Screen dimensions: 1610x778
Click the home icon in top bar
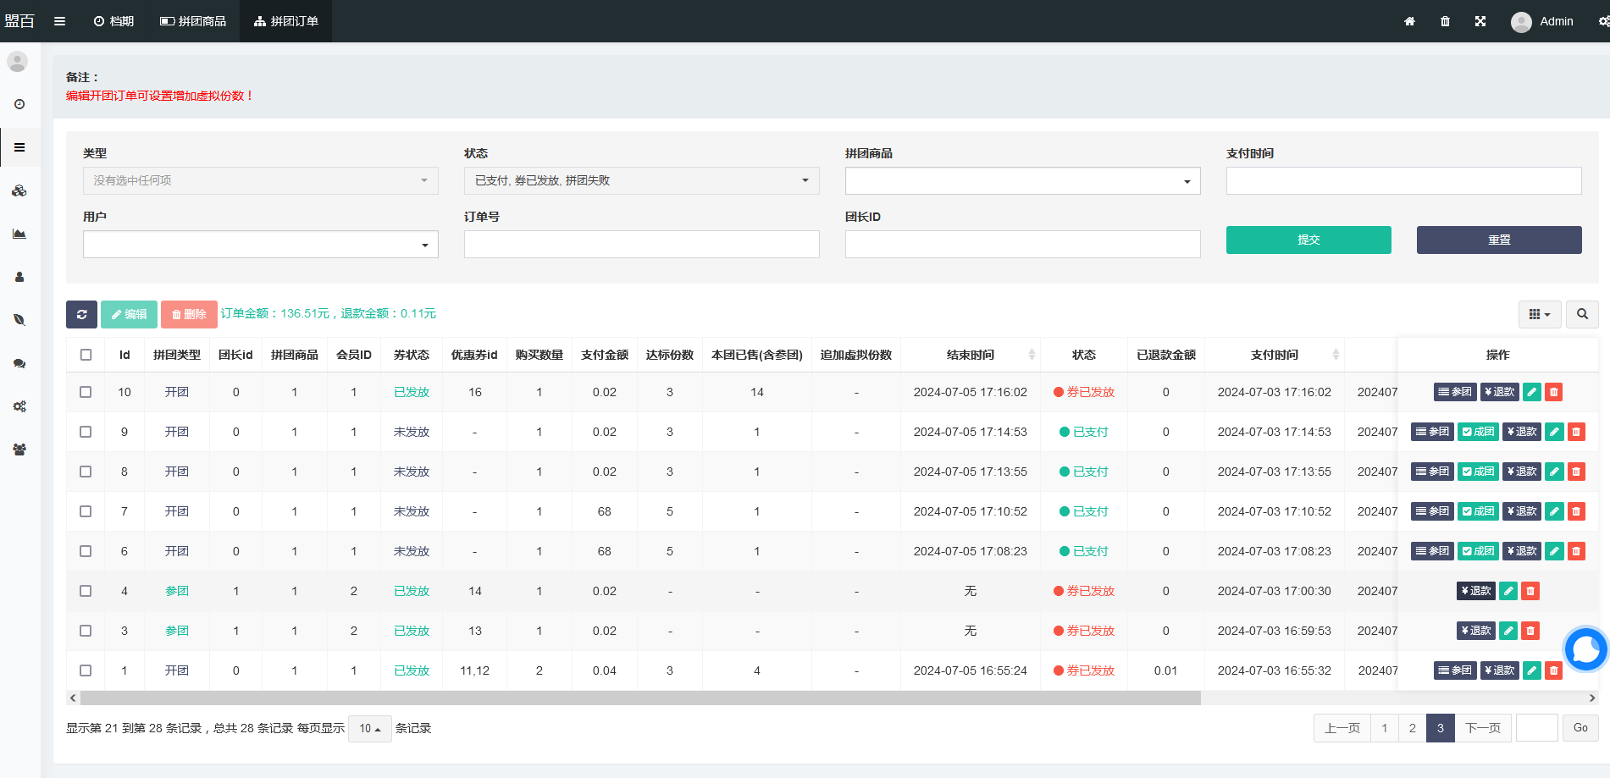coord(1409,21)
